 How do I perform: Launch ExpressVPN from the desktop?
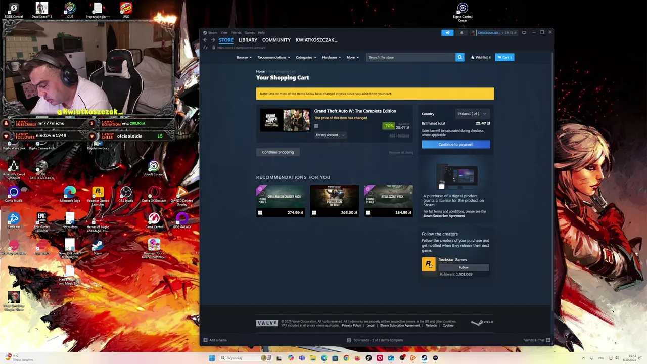pos(41,247)
